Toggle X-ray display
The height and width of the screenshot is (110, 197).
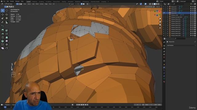[150, 4]
